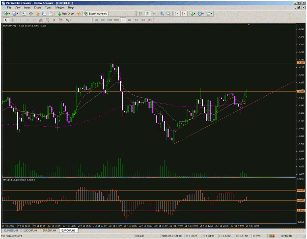The height and width of the screenshot is (239, 307).
Task: Switch to the EURUSD,H4 chart tab
Action: (11, 231)
